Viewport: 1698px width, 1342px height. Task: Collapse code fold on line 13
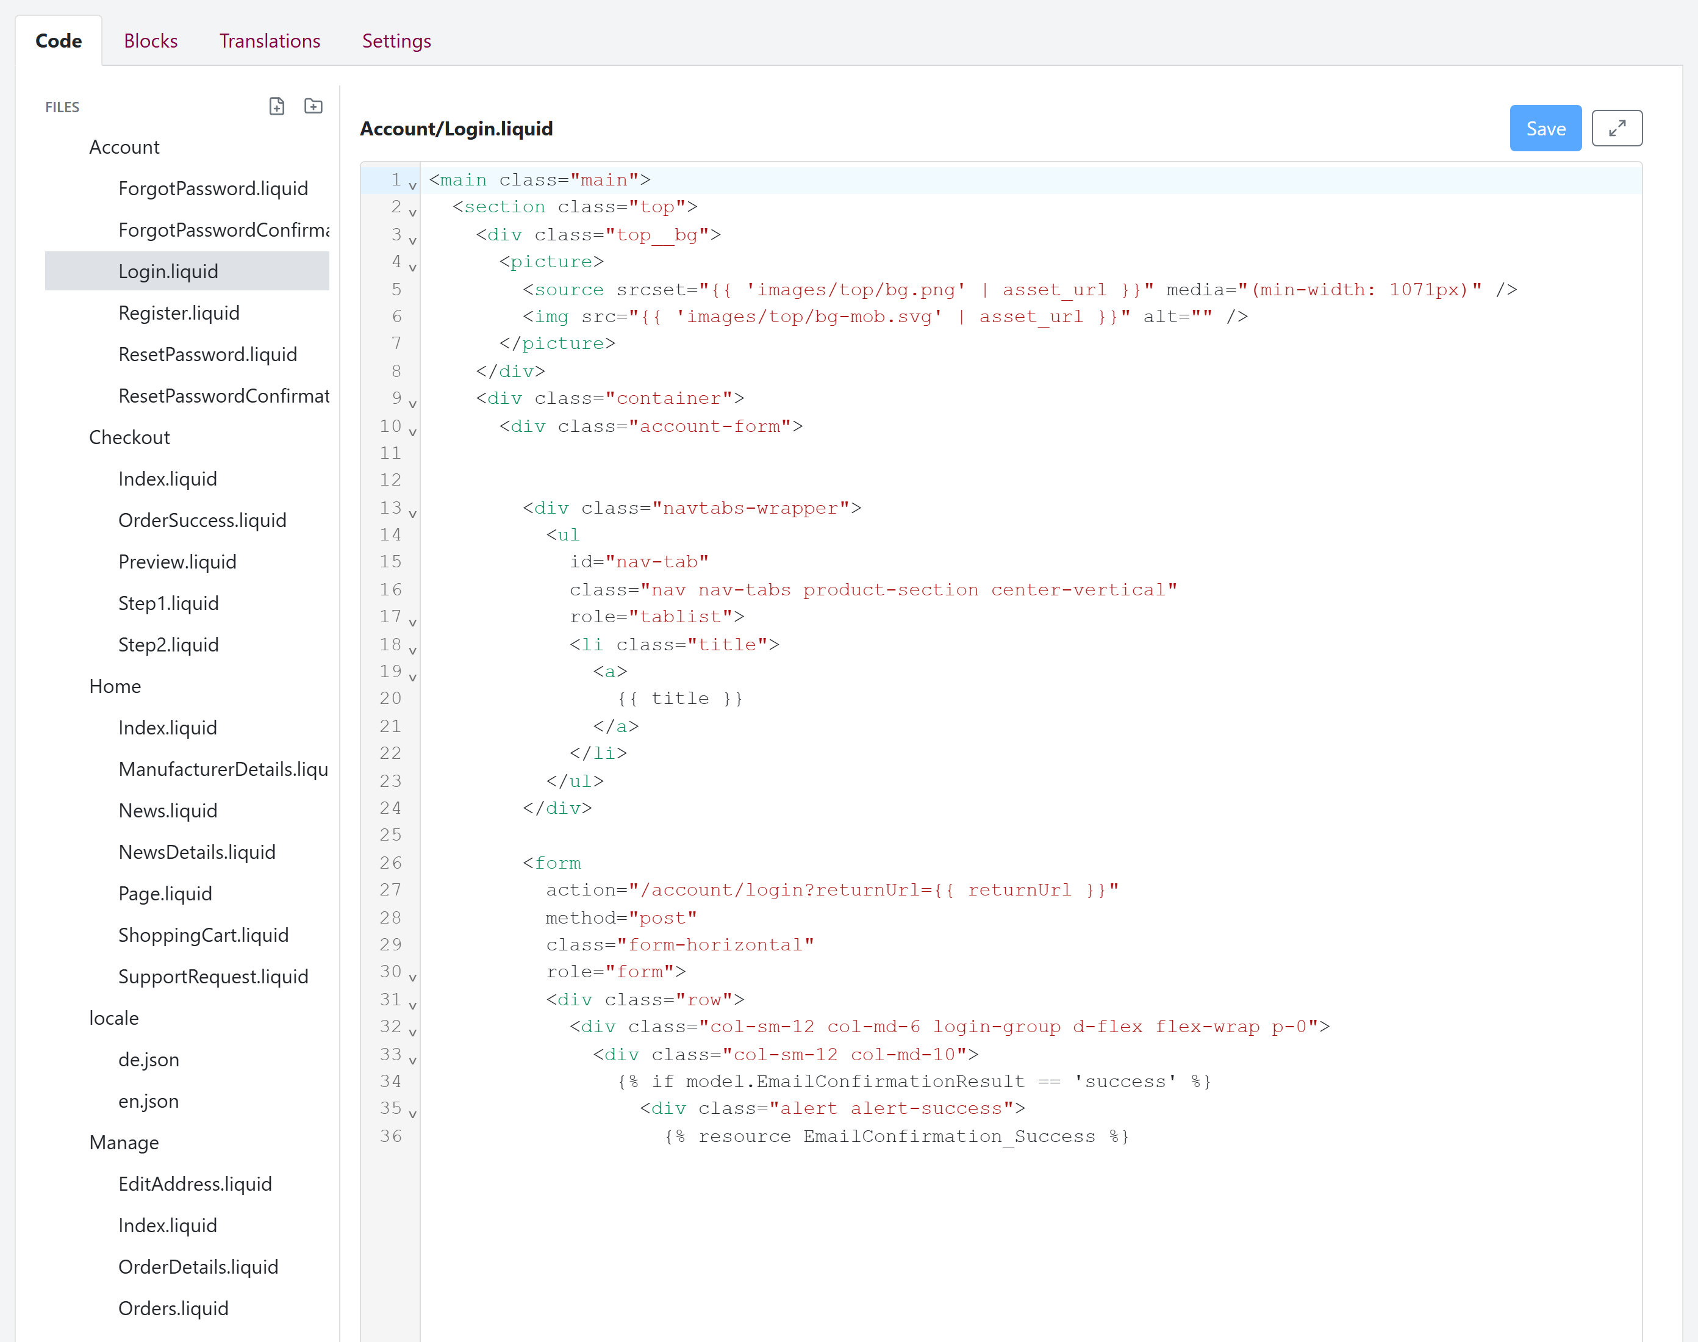pos(412,514)
